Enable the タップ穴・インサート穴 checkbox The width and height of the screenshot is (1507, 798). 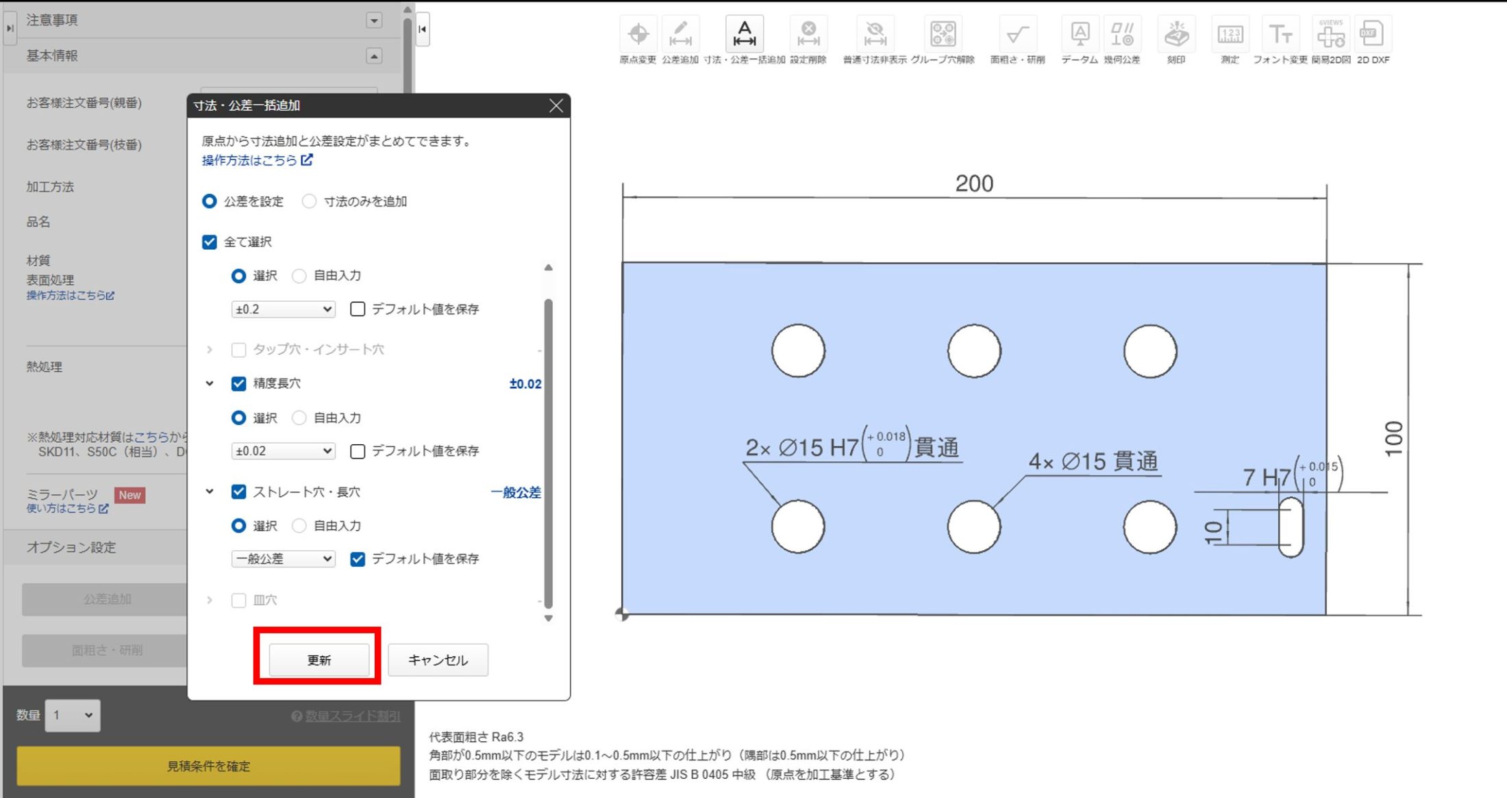(x=238, y=349)
